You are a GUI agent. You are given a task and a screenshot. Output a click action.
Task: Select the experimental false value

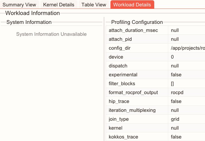[x=176, y=75]
